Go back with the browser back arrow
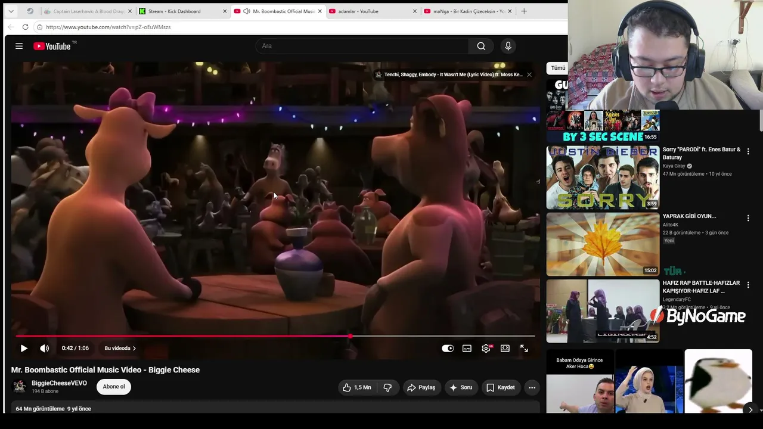Viewport: 763px width, 429px height. 11,27
